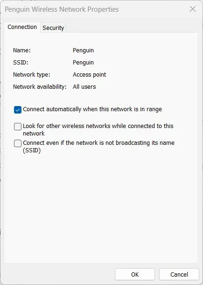Click the 'Name:' field label

[22, 50]
